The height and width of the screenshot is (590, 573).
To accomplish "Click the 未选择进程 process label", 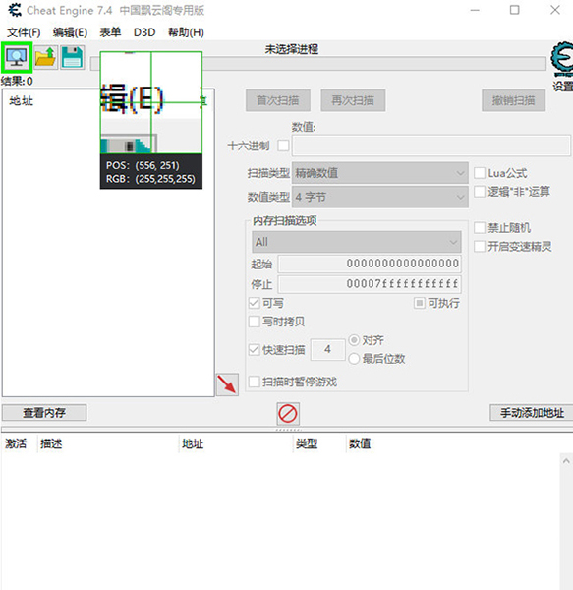I will point(291,49).
